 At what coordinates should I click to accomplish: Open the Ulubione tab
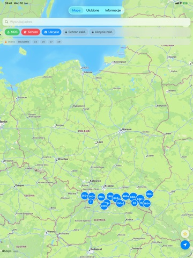pos(93,10)
